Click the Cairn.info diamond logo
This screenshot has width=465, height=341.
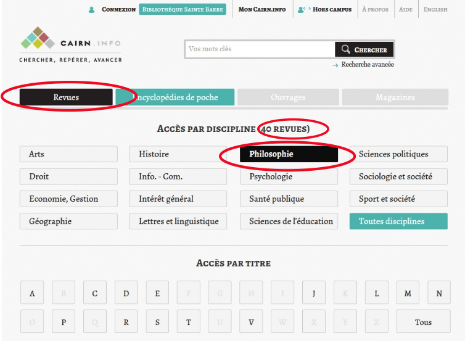click(x=38, y=38)
